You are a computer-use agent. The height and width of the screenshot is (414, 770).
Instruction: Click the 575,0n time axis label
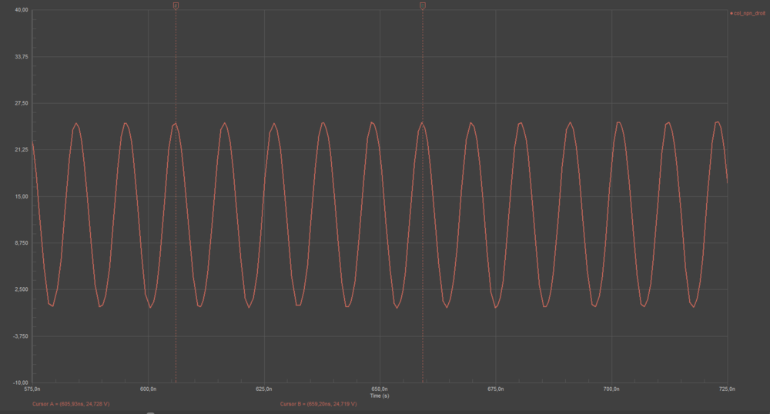coord(33,389)
